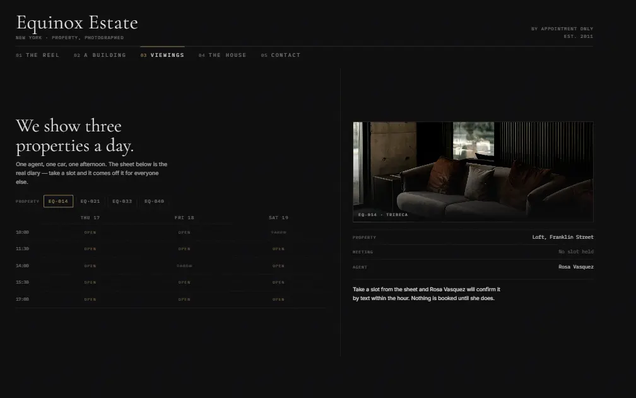Click the We show three properties heading

point(75,136)
